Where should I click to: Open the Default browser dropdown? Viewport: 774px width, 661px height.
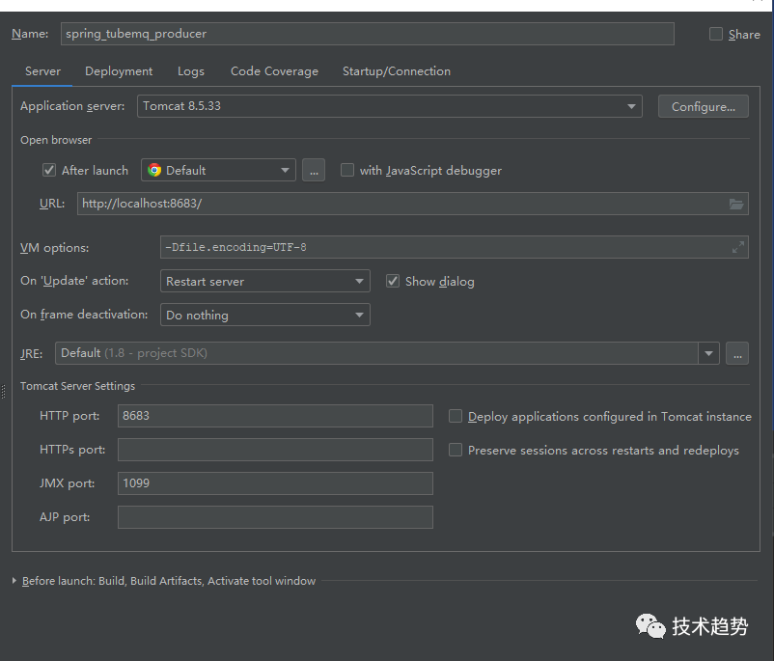tap(218, 170)
